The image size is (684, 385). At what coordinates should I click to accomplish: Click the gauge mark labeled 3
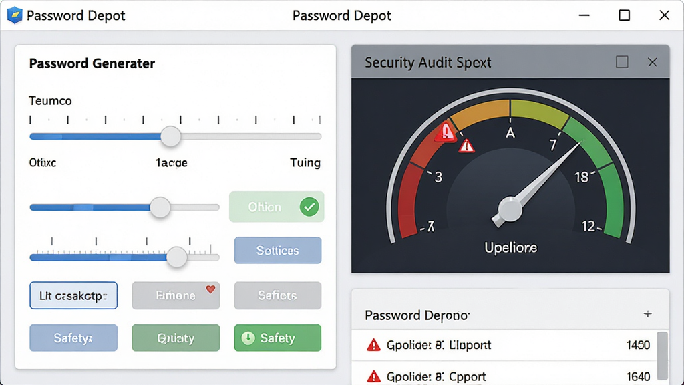(438, 177)
